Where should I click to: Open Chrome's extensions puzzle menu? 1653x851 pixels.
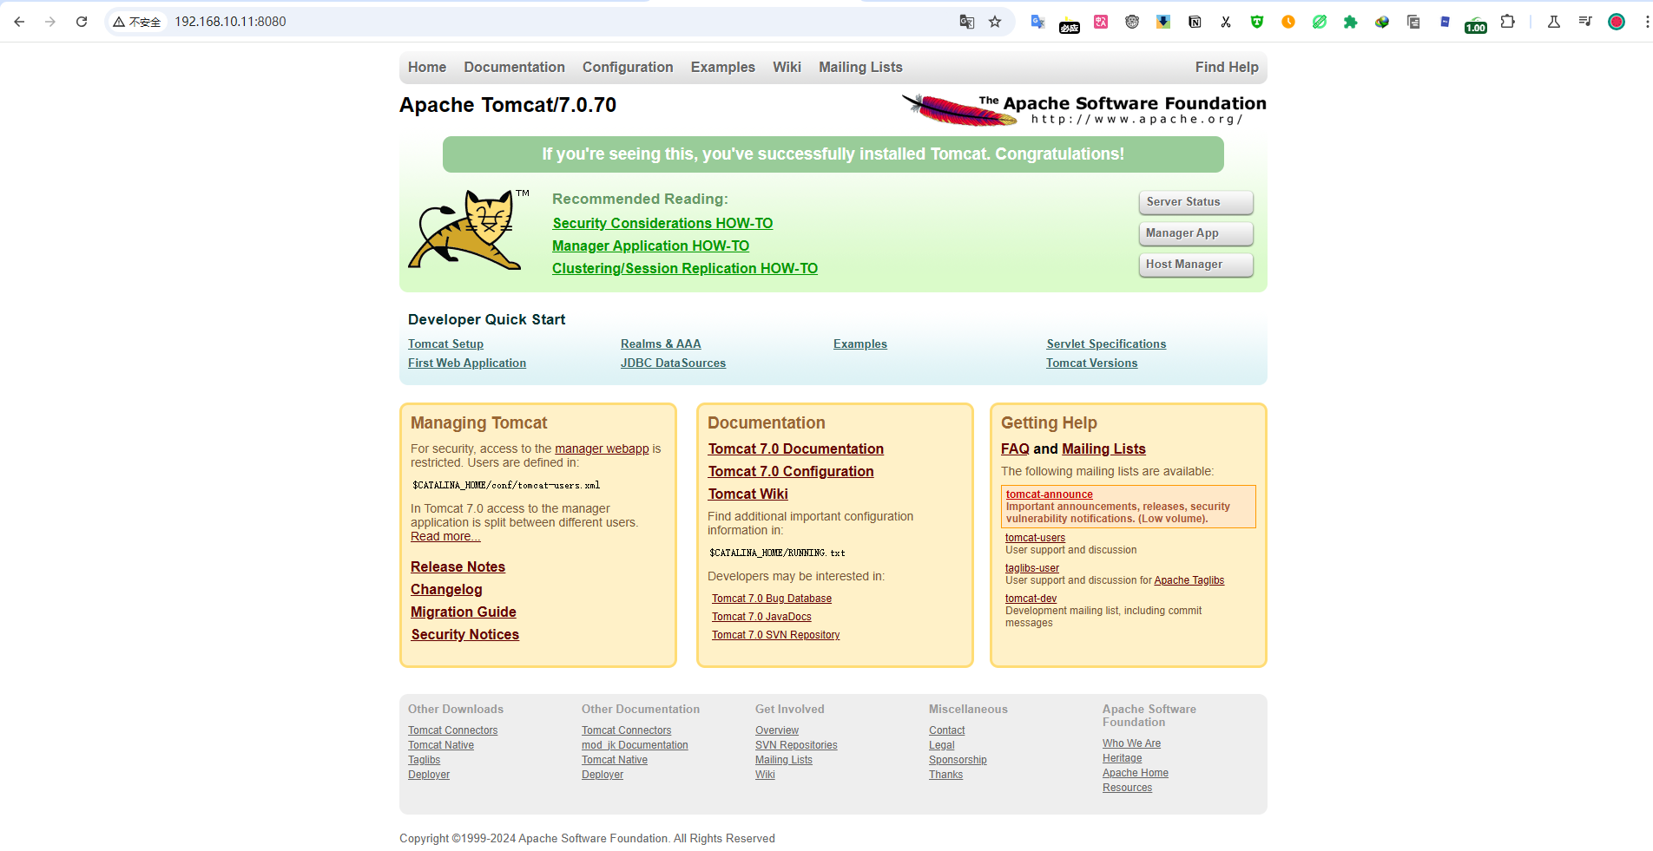point(1508,22)
